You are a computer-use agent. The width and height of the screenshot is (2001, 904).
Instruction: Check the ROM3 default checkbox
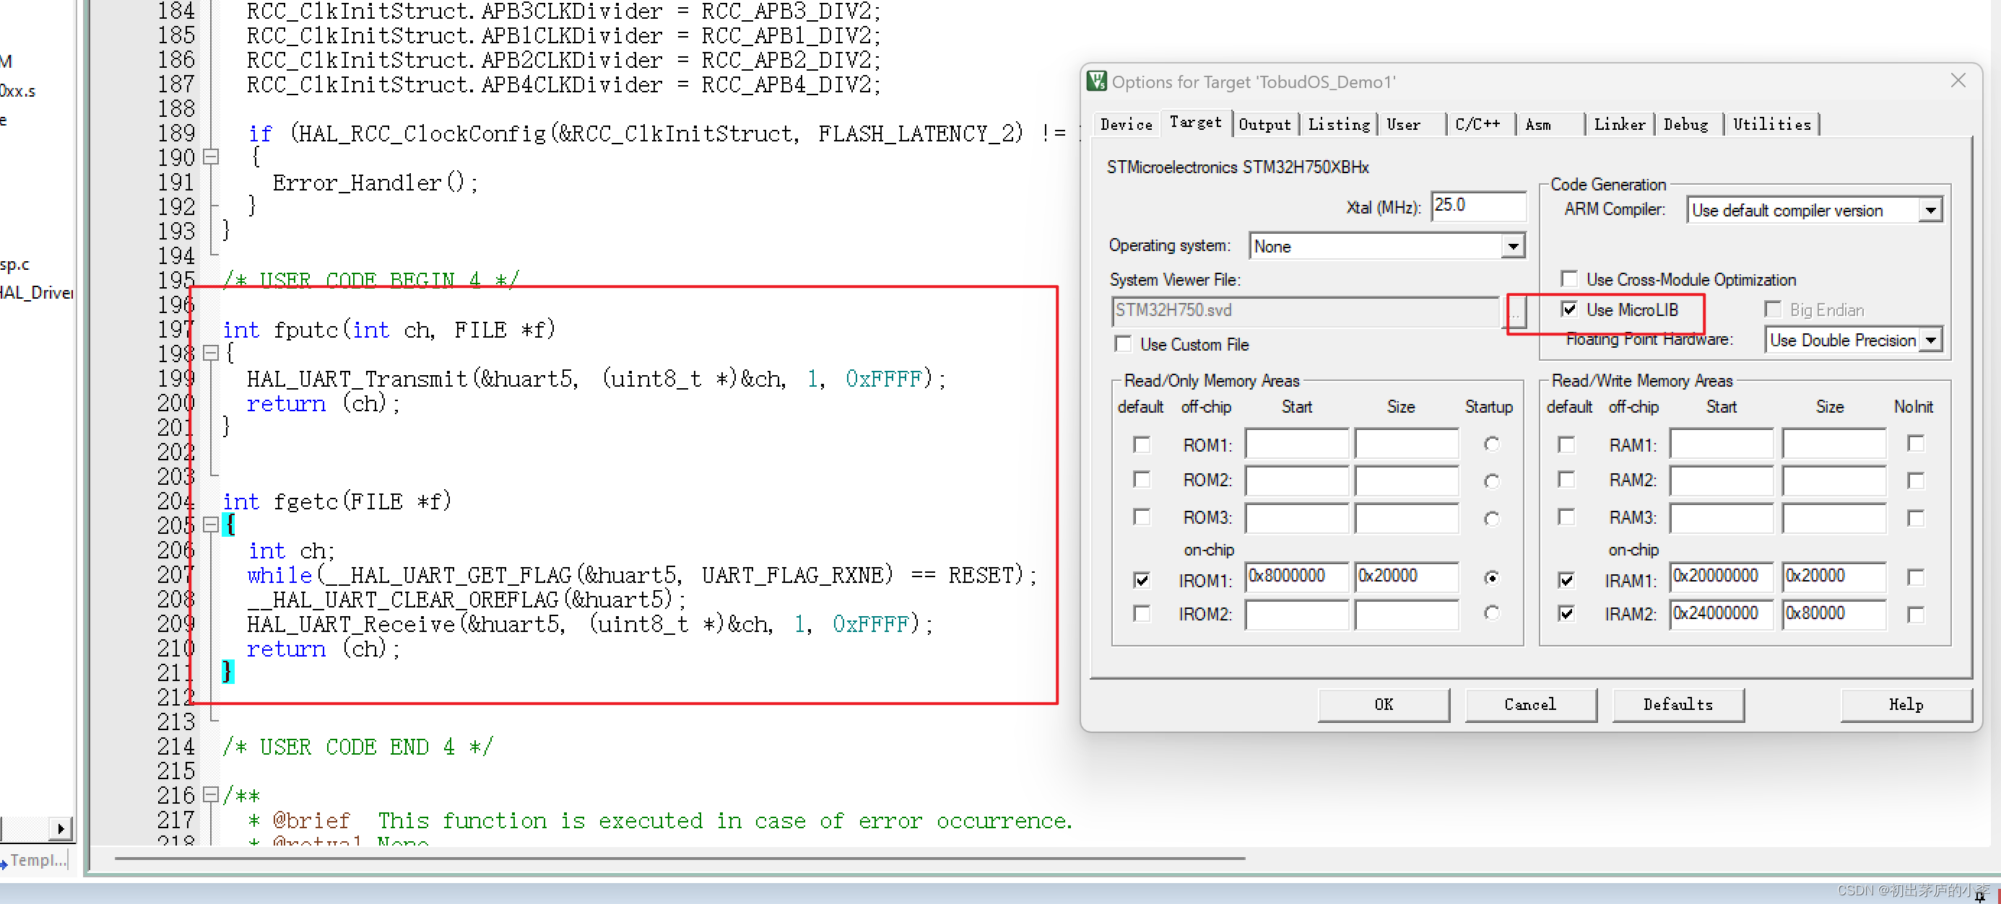[x=1140, y=517]
